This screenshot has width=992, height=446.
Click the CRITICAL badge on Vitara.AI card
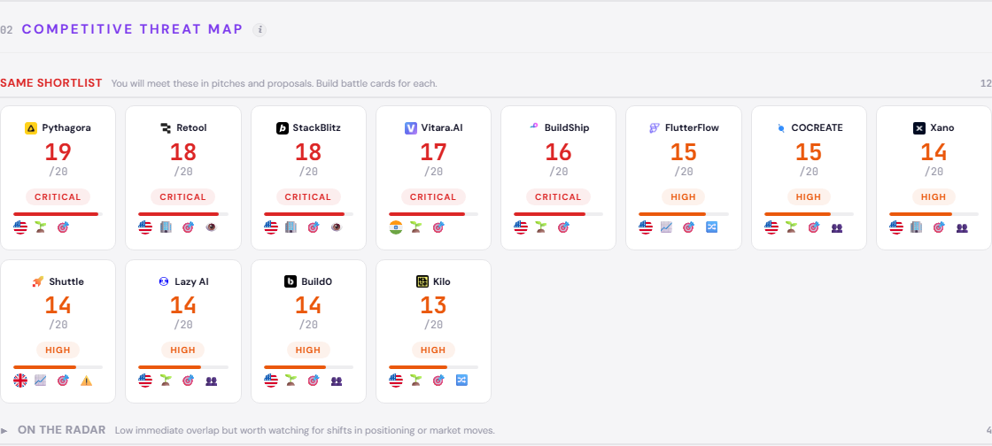433,196
